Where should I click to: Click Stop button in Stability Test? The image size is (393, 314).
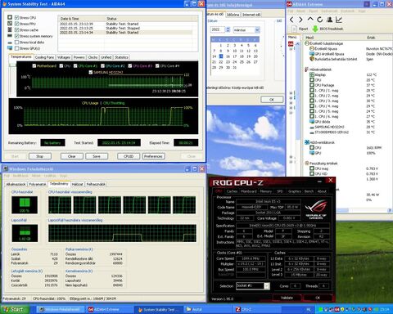point(40,156)
